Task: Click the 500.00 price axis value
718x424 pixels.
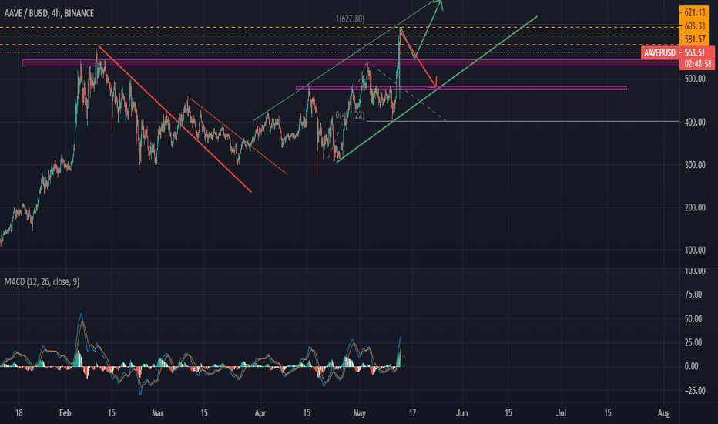Action: 695,79
